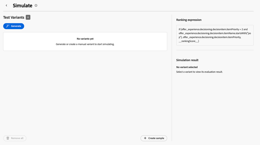
Task: Click inside the ranking expression box
Action: [215, 35]
